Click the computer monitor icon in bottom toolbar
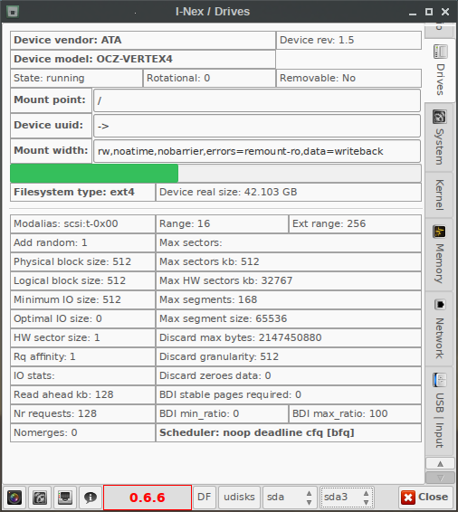 [65, 498]
